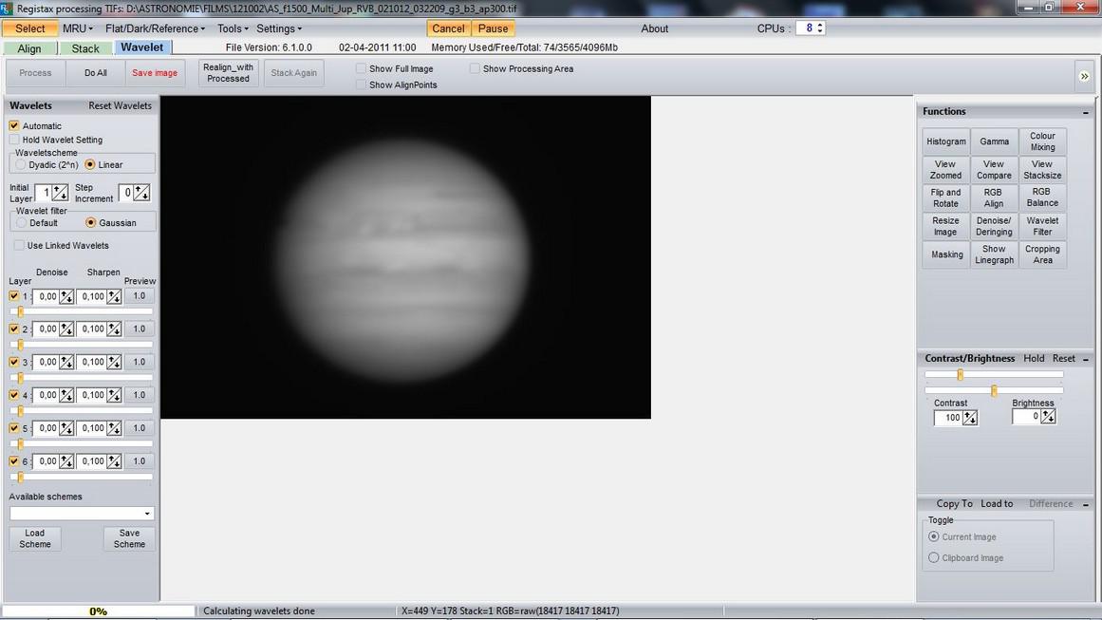1102x620 pixels.
Task: Open the Cropping Area function
Action: pos(1042,254)
